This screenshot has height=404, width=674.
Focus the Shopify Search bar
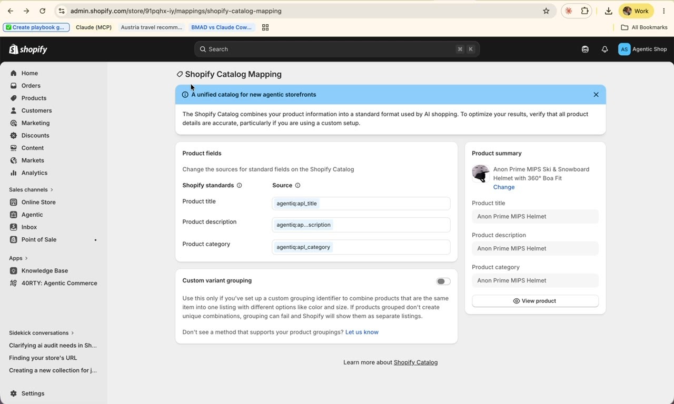pyautogui.click(x=337, y=49)
